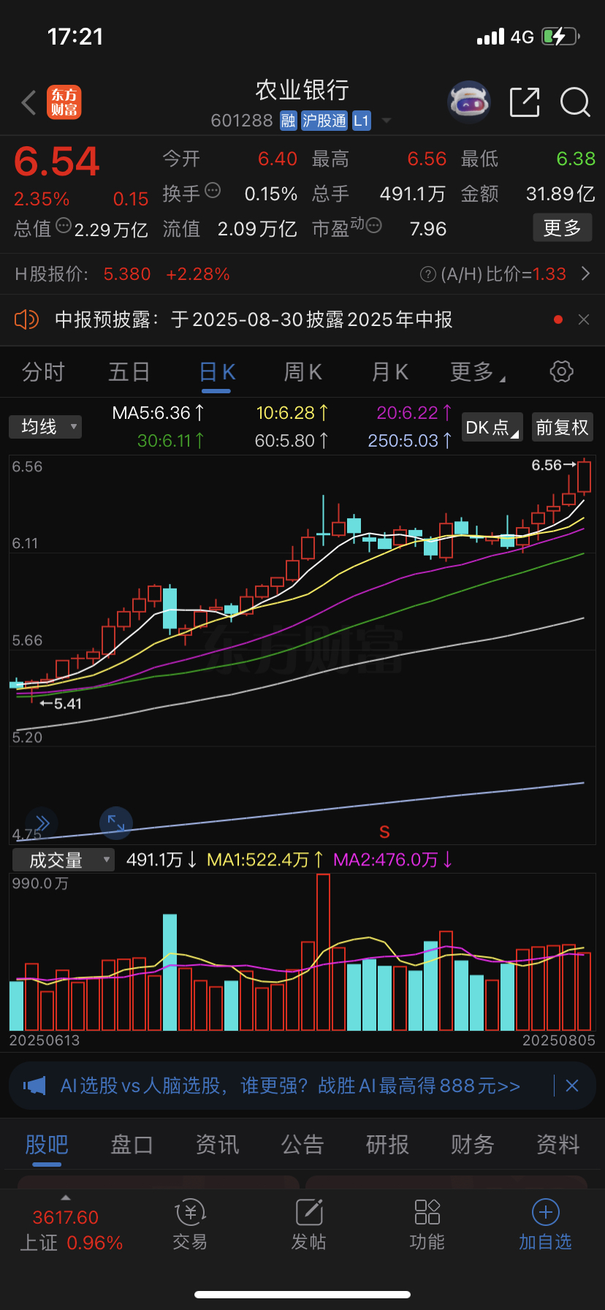This screenshot has width=605, height=1310.
Task: Expand the 更多 chart period menu
Action: [x=477, y=372]
